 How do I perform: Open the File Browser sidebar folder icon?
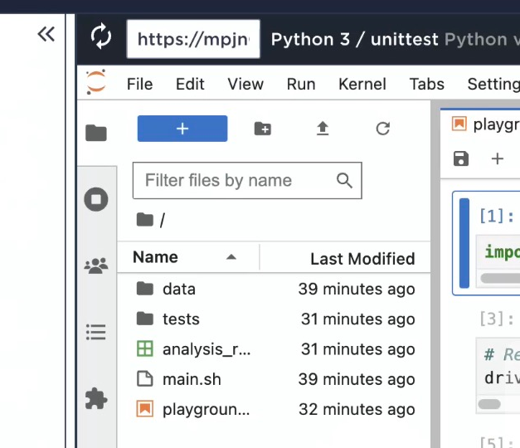[x=96, y=133]
